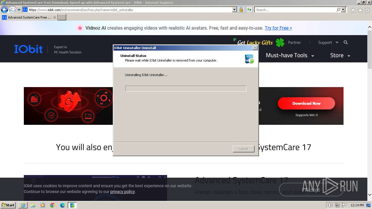This screenshot has height=209, width=372.
Task: Click Get Lucky Gifts banner
Action: pyautogui.click(x=255, y=42)
